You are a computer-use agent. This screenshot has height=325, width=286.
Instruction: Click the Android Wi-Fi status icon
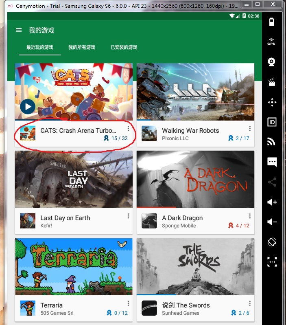click(x=232, y=16)
